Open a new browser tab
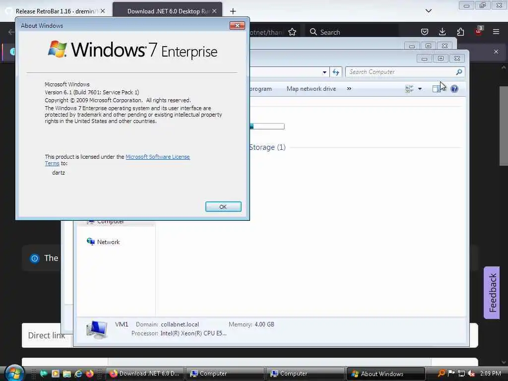508x381 pixels. click(x=233, y=11)
